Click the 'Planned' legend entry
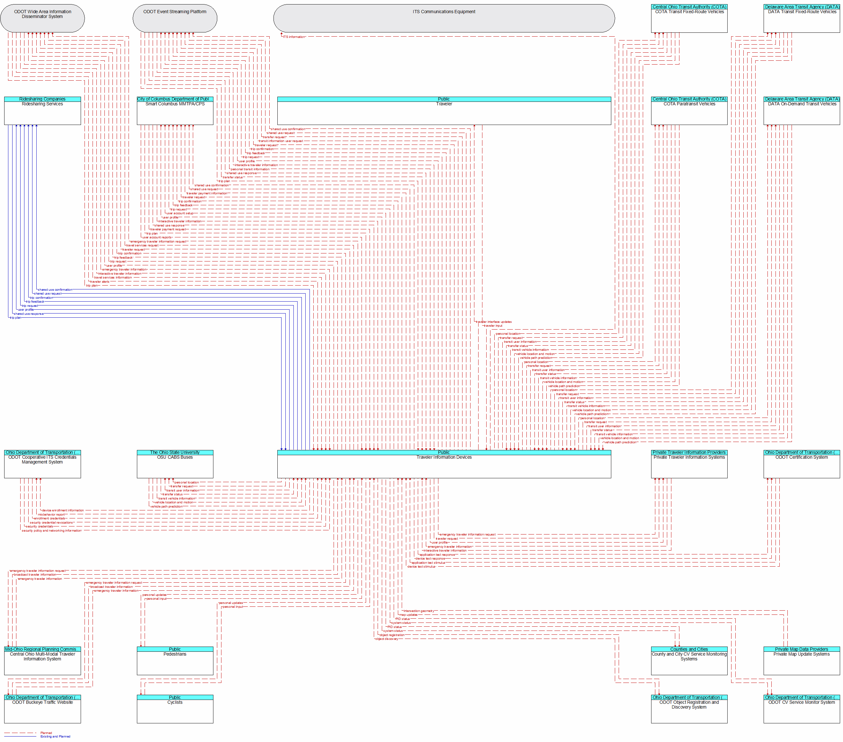This screenshot has height=742, width=843. (x=46, y=733)
